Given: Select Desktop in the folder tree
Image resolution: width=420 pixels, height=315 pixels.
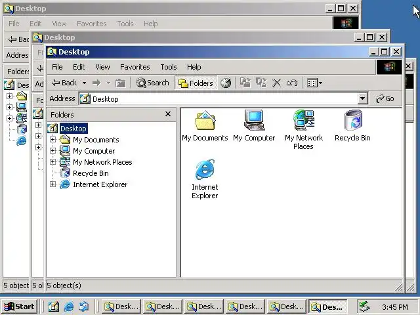Looking at the screenshot, I should 73,129.
